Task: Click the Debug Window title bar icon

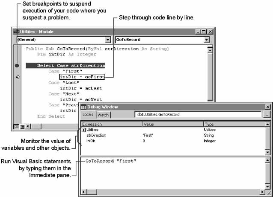Action: (83, 107)
